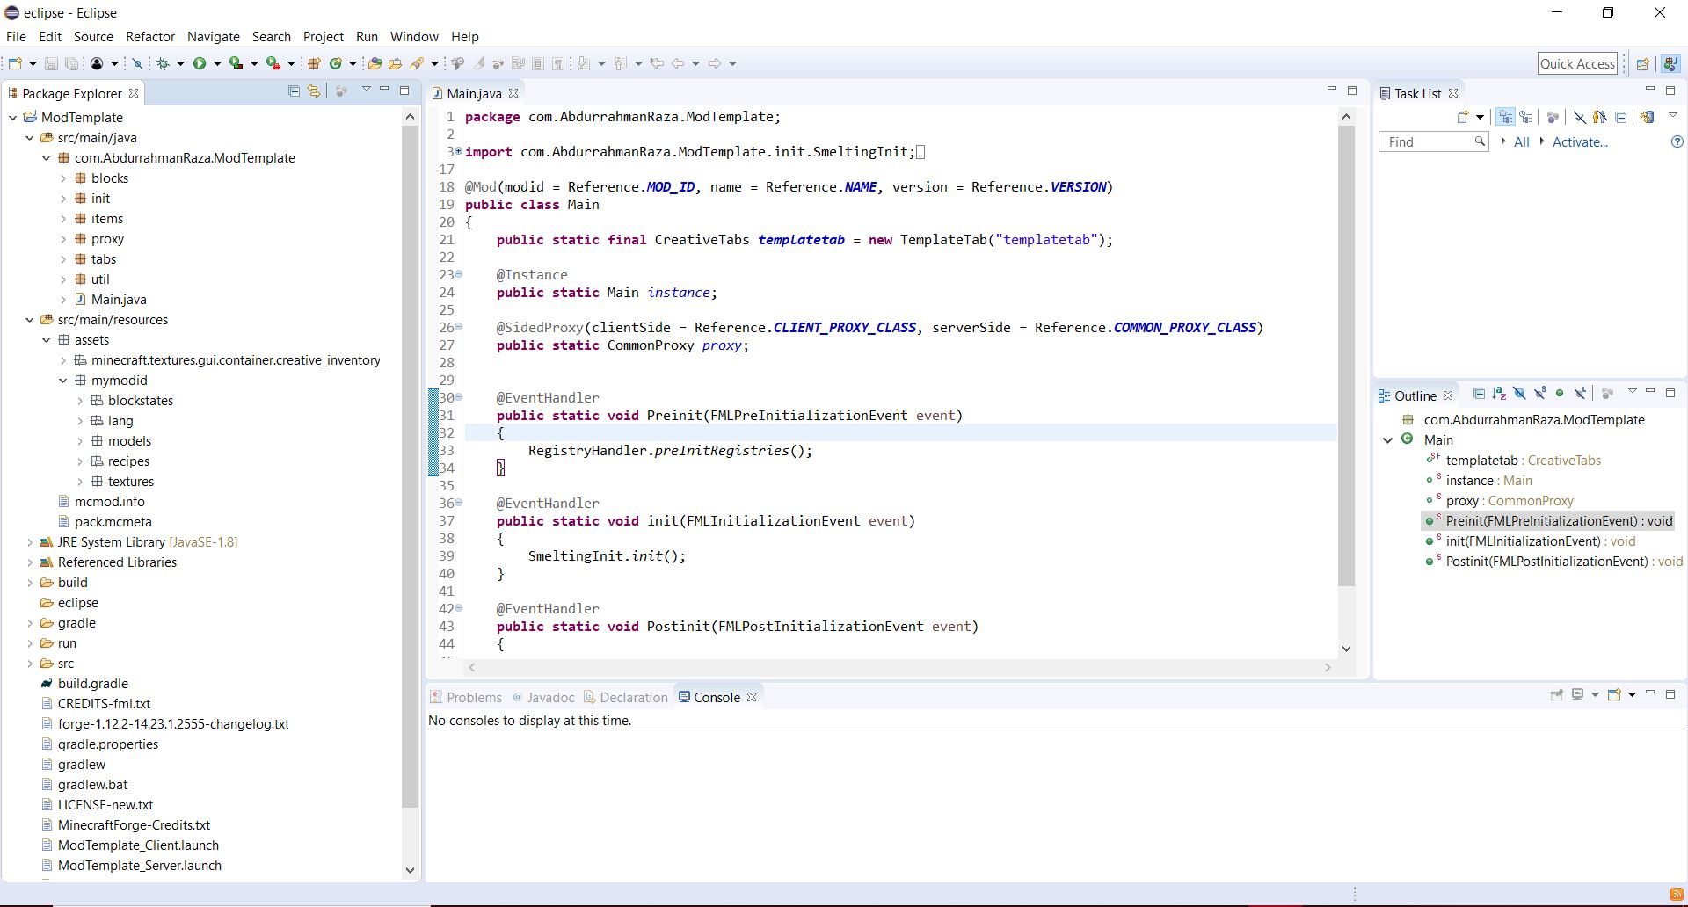Click the All link in Task List

[x=1522, y=141]
